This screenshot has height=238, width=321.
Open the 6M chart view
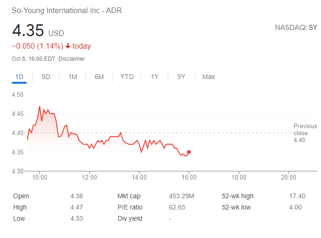pyautogui.click(x=99, y=77)
